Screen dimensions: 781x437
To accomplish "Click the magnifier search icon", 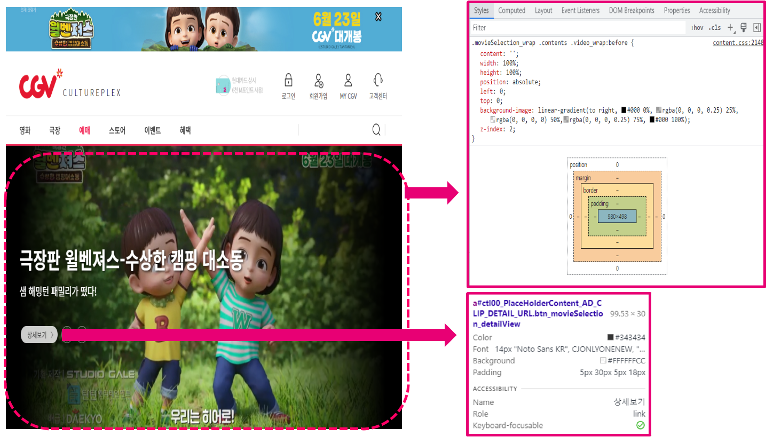I will (x=376, y=130).
